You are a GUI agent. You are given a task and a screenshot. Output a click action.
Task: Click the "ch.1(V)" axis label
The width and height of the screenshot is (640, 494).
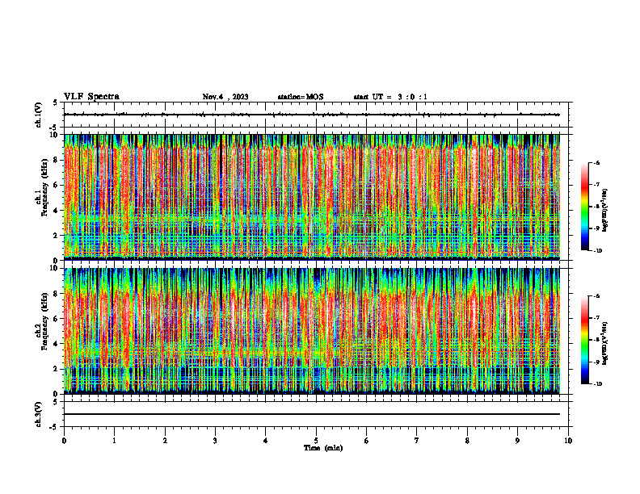point(39,115)
